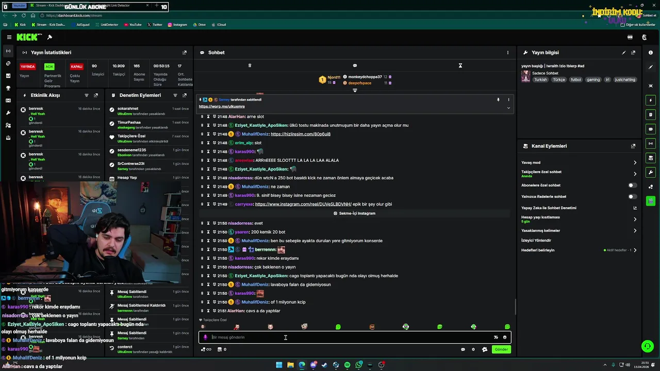Open the analytics chart sidebar icon

(8, 76)
